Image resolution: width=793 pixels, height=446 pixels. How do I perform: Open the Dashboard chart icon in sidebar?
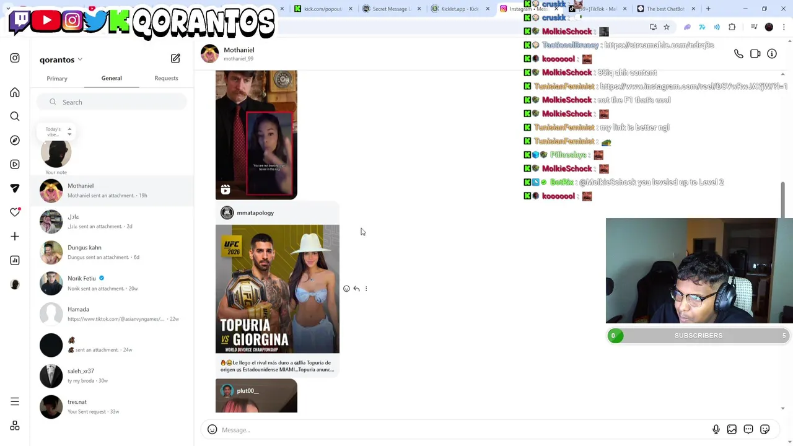pos(15,260)
